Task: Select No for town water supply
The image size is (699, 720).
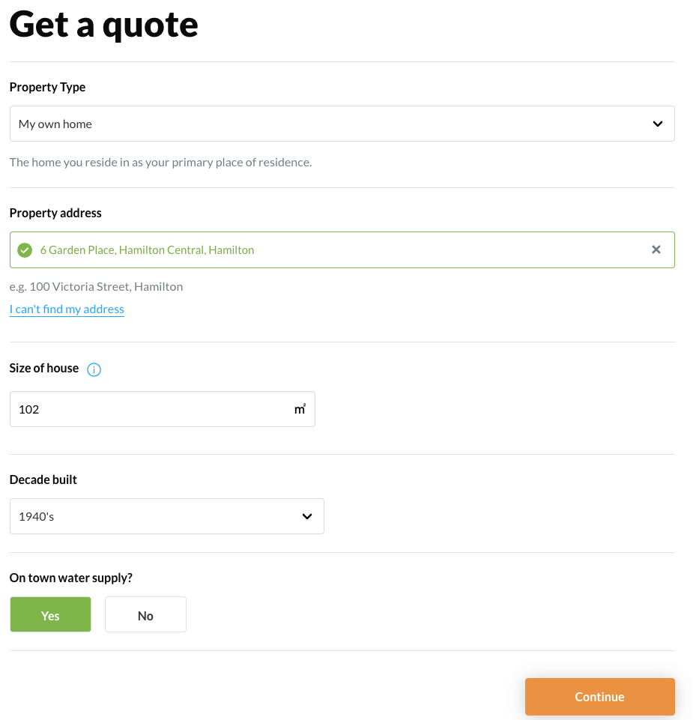Action: point(145,615)
